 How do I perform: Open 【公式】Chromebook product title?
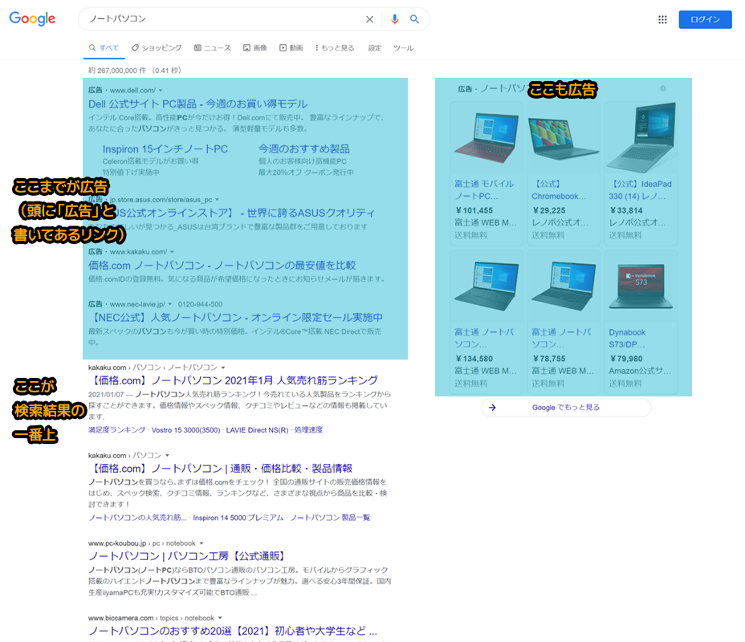pos(559,190)
